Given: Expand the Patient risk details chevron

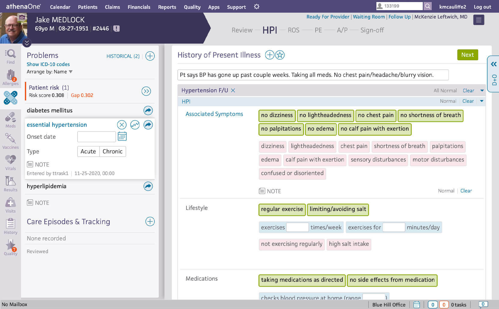Looking at the screenshot, I should click(x=146, y=91).
